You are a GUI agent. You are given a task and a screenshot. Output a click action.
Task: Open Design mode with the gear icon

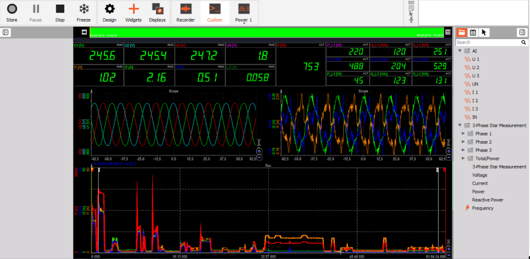(x=109, y=13)
